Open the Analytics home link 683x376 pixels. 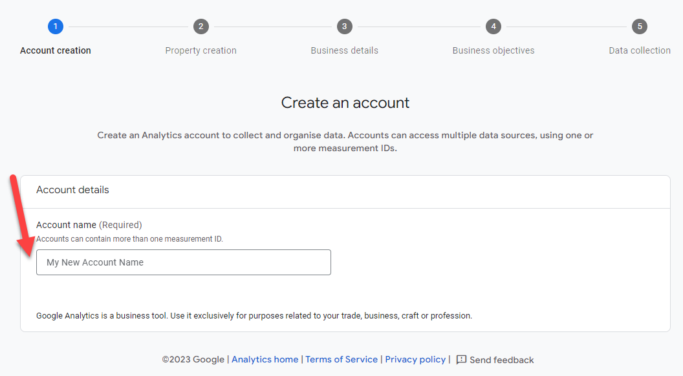point(265,359)
